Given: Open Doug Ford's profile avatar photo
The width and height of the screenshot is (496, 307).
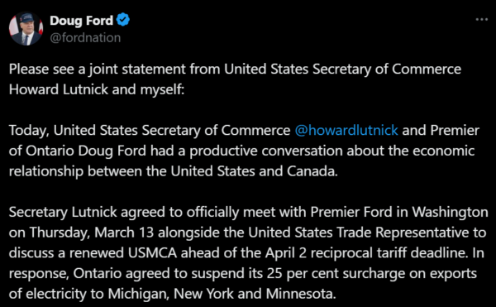Looking at the screenshot, I should pyautogui.click(x=26, y=29).
